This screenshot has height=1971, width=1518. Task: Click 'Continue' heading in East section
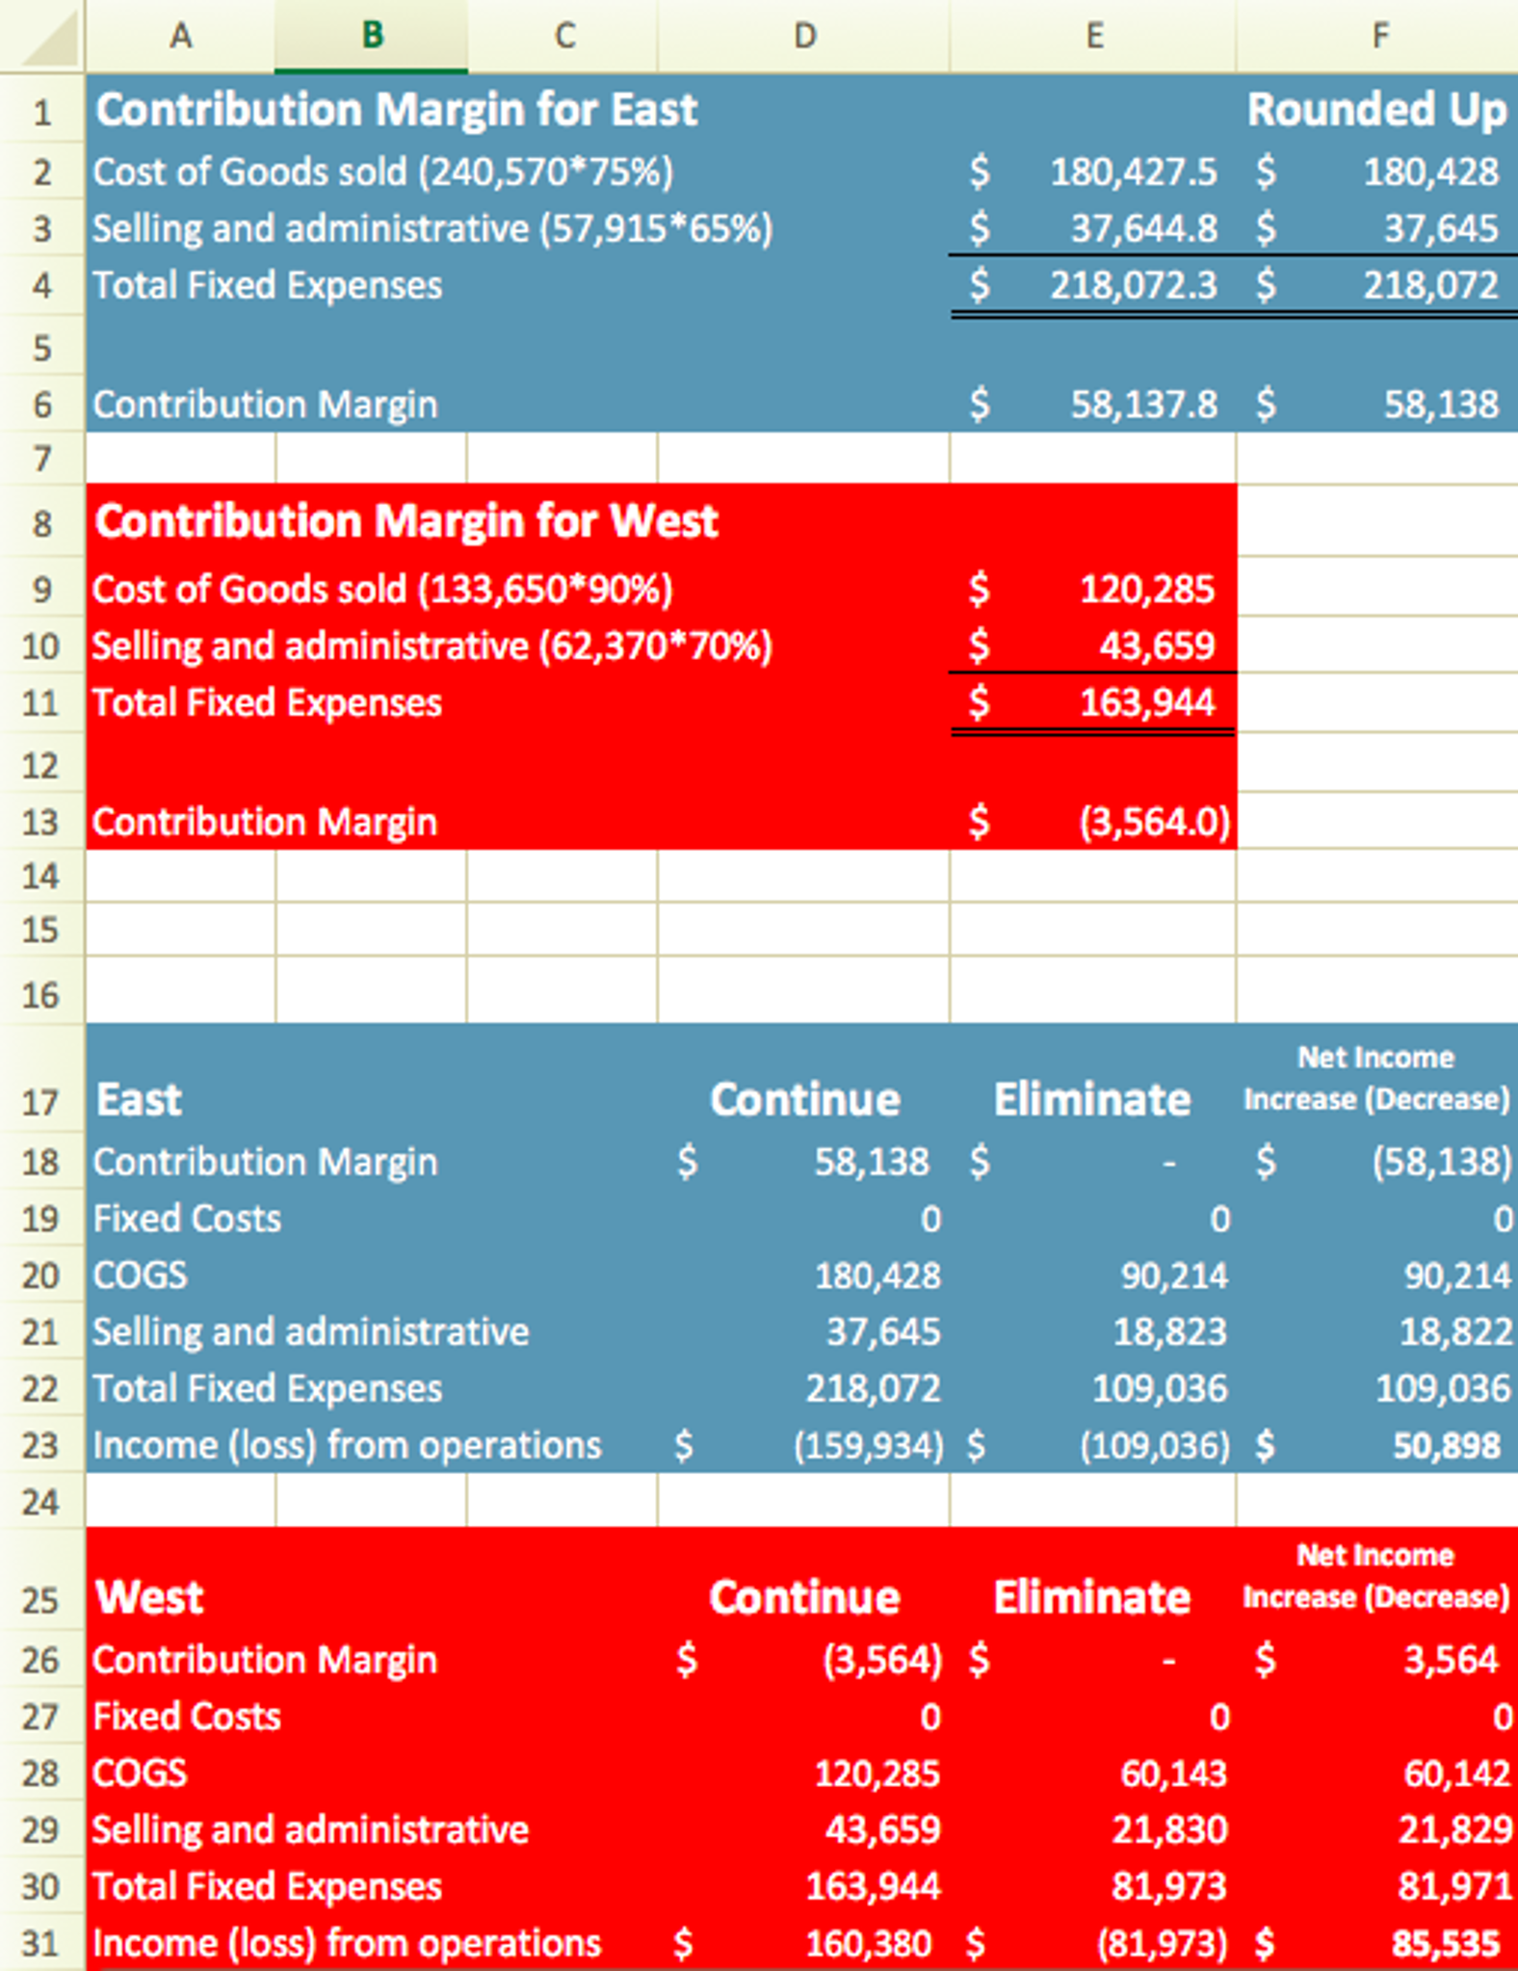805,1099
